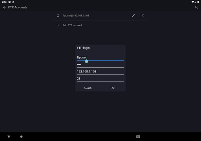Go back using the FTP Accounts arrow
The width and height of the screenshot is (201, 141).
[x=4, y=7]
